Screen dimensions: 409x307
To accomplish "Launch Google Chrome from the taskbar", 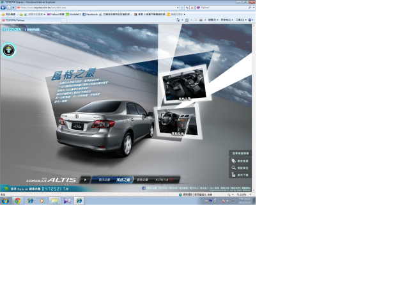I will click(18, 201).
